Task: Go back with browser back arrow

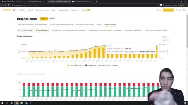Action: coord(2,5)
